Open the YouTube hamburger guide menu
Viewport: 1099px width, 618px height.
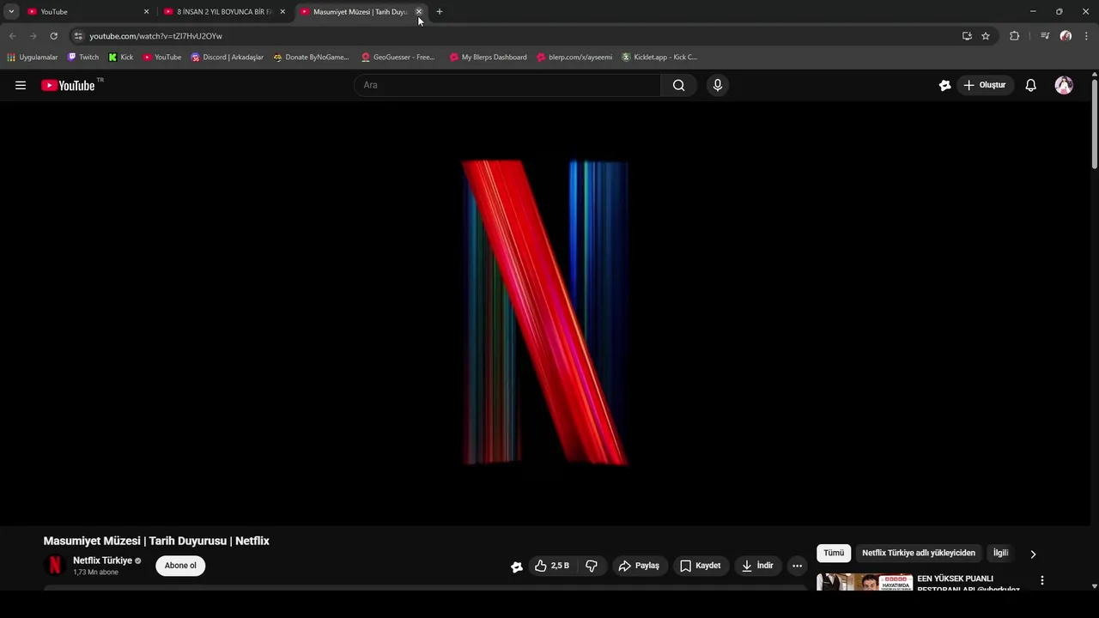pyautogui.click(x=21, y=85)
